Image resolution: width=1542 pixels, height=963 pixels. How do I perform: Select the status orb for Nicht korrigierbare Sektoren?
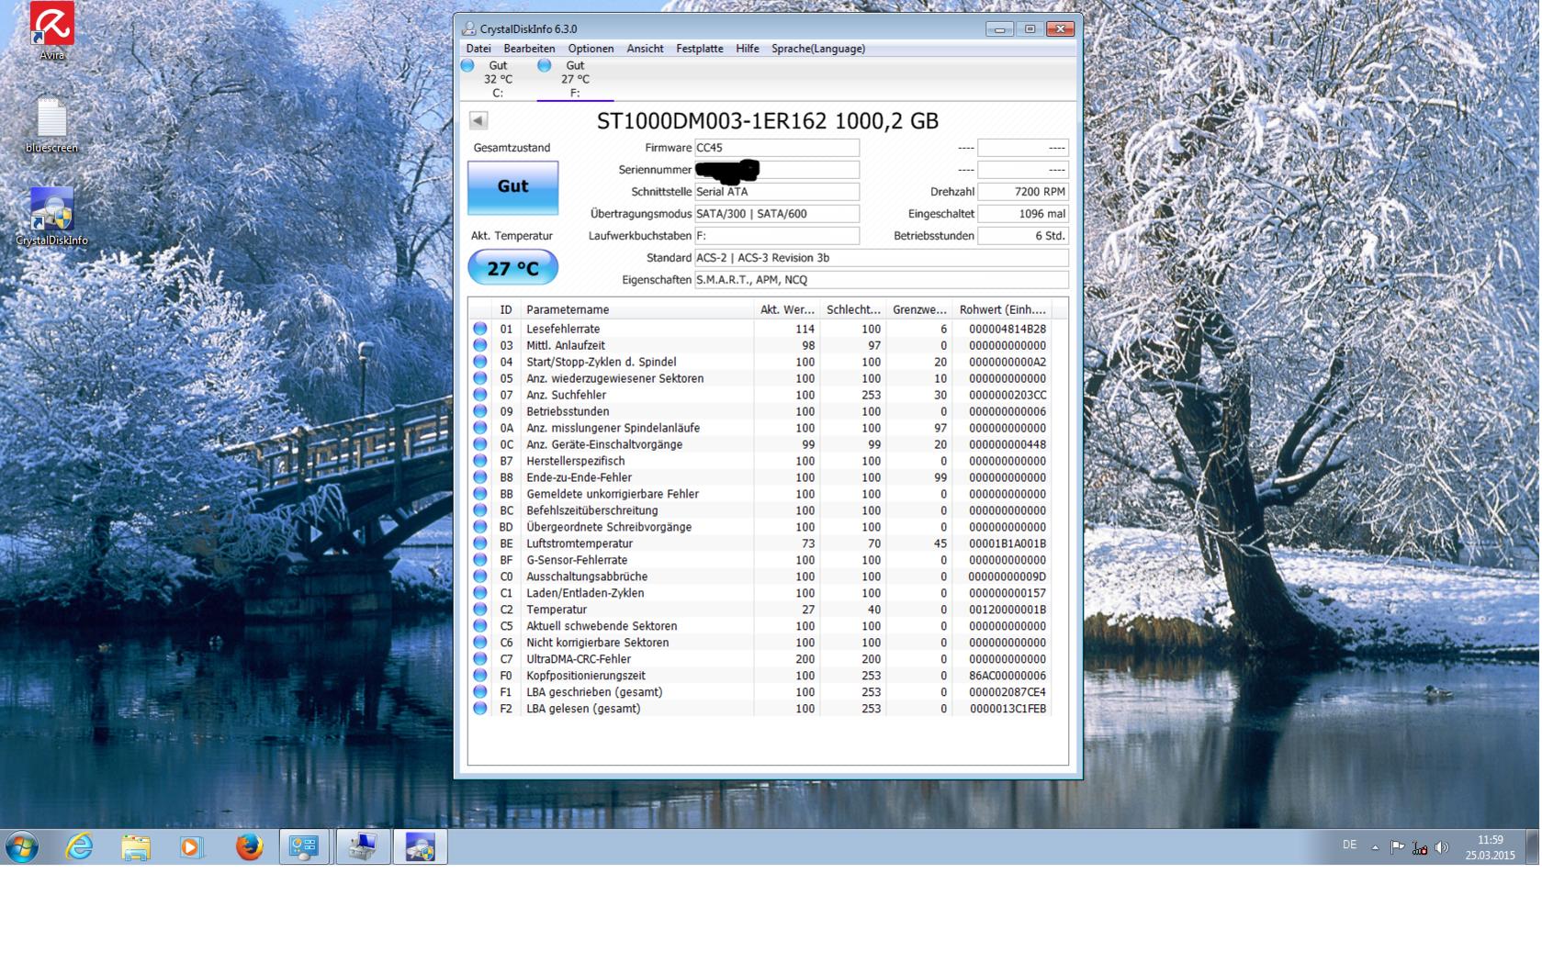tap(479, 643)
